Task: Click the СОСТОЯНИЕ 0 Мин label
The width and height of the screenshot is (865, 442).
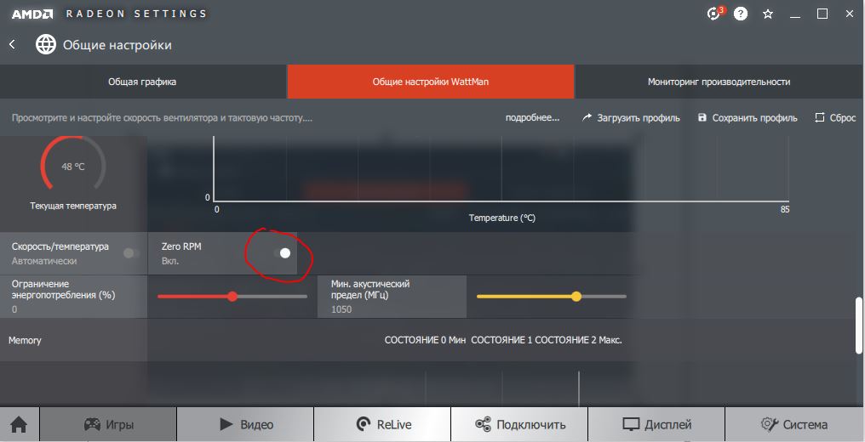Action: (426, 340)
